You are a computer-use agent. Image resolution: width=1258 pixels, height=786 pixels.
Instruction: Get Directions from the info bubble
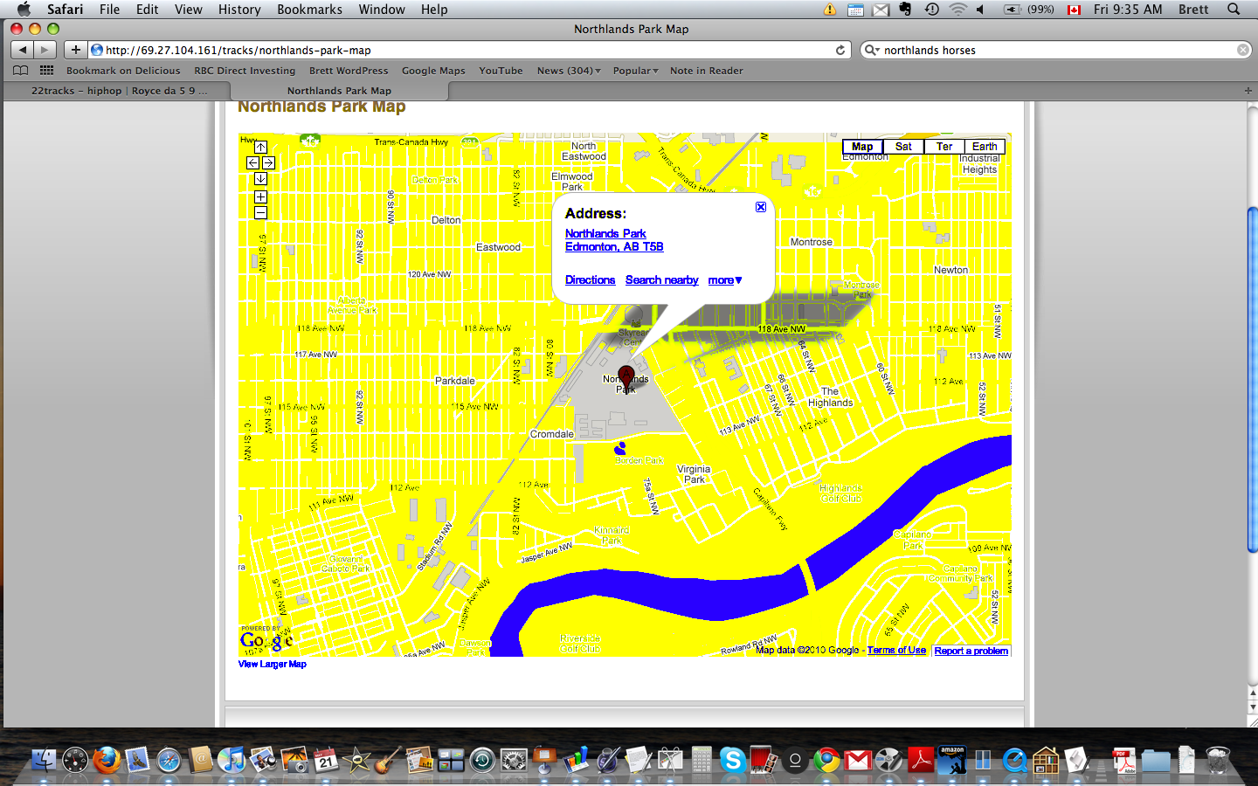click(590, 280)
